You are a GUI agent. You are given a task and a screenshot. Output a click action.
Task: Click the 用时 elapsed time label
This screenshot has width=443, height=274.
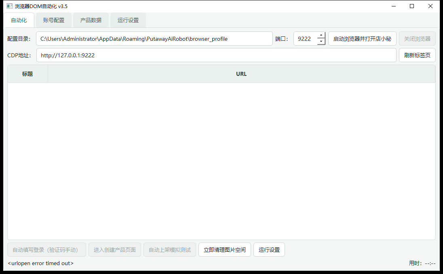coord(422,263)
